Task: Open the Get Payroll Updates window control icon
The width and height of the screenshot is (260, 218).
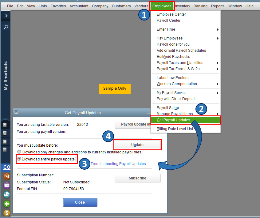Action: [x=16, y=112]
